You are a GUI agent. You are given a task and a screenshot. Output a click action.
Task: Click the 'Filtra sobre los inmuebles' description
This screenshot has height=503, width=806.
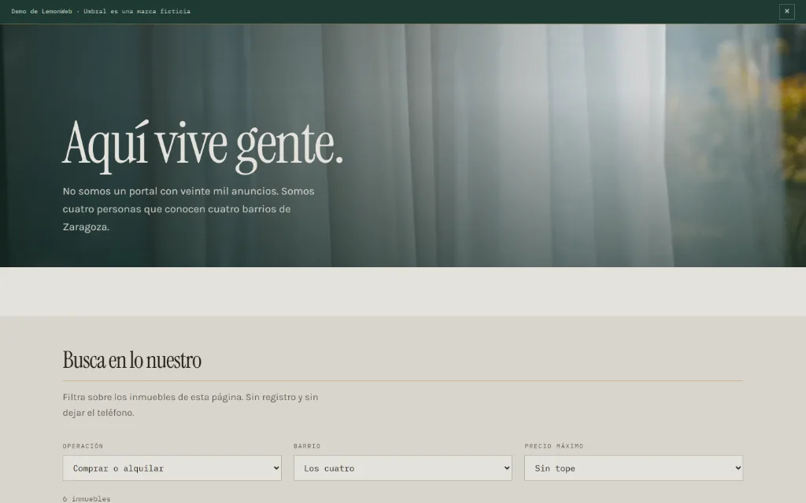(190, 405)
